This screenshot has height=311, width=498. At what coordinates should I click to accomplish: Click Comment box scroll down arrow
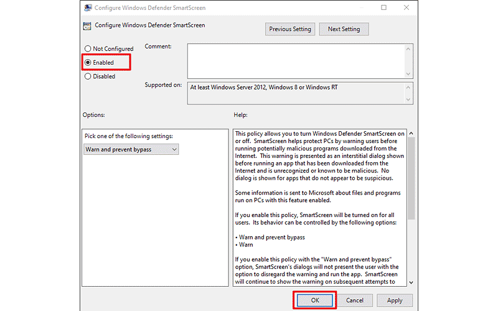pyautogui.click(x=408, y=73)
